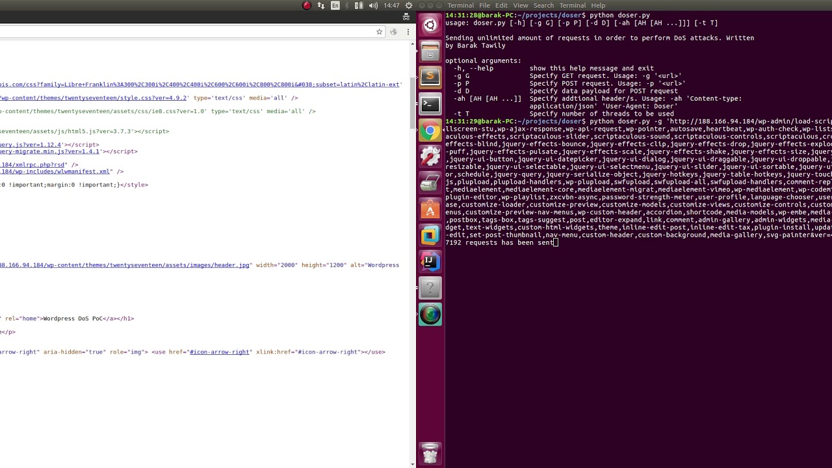
Task: Follow the xmlrpc.php?rsd link
Action: pyautogui.click(x=31, y=165)
